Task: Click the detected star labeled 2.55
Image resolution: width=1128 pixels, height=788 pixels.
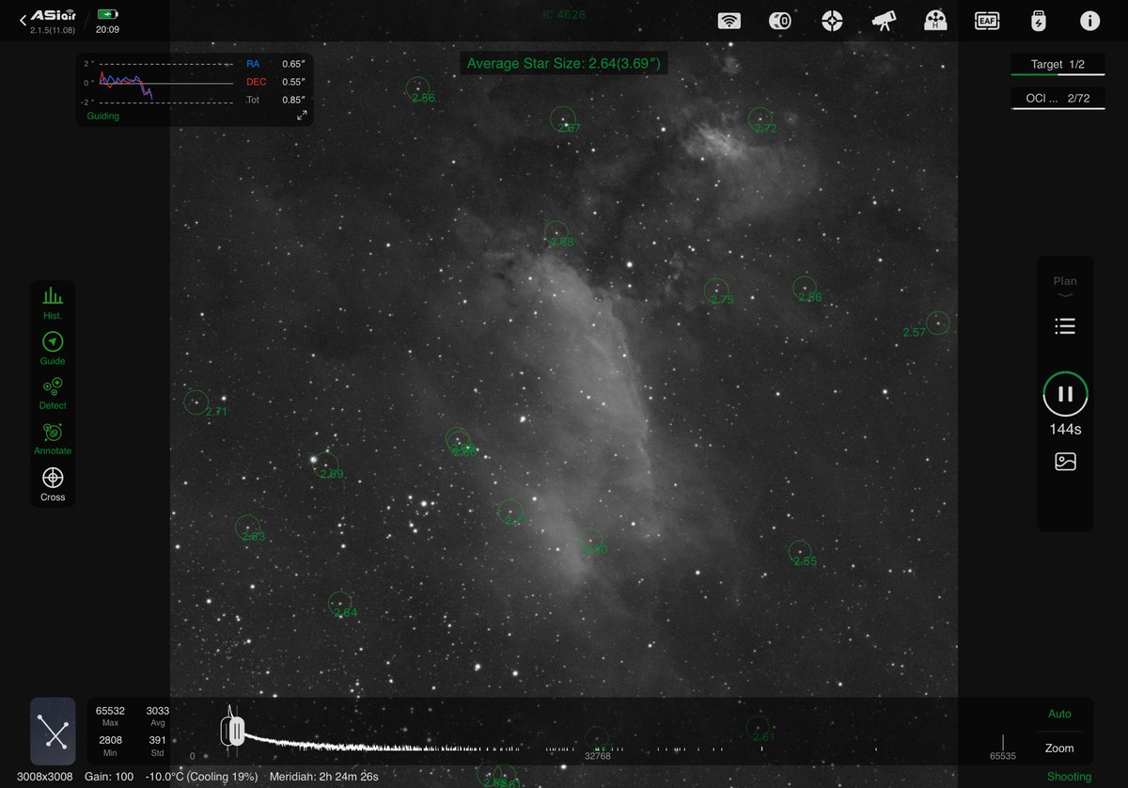Action: click(x=799, y=551)
